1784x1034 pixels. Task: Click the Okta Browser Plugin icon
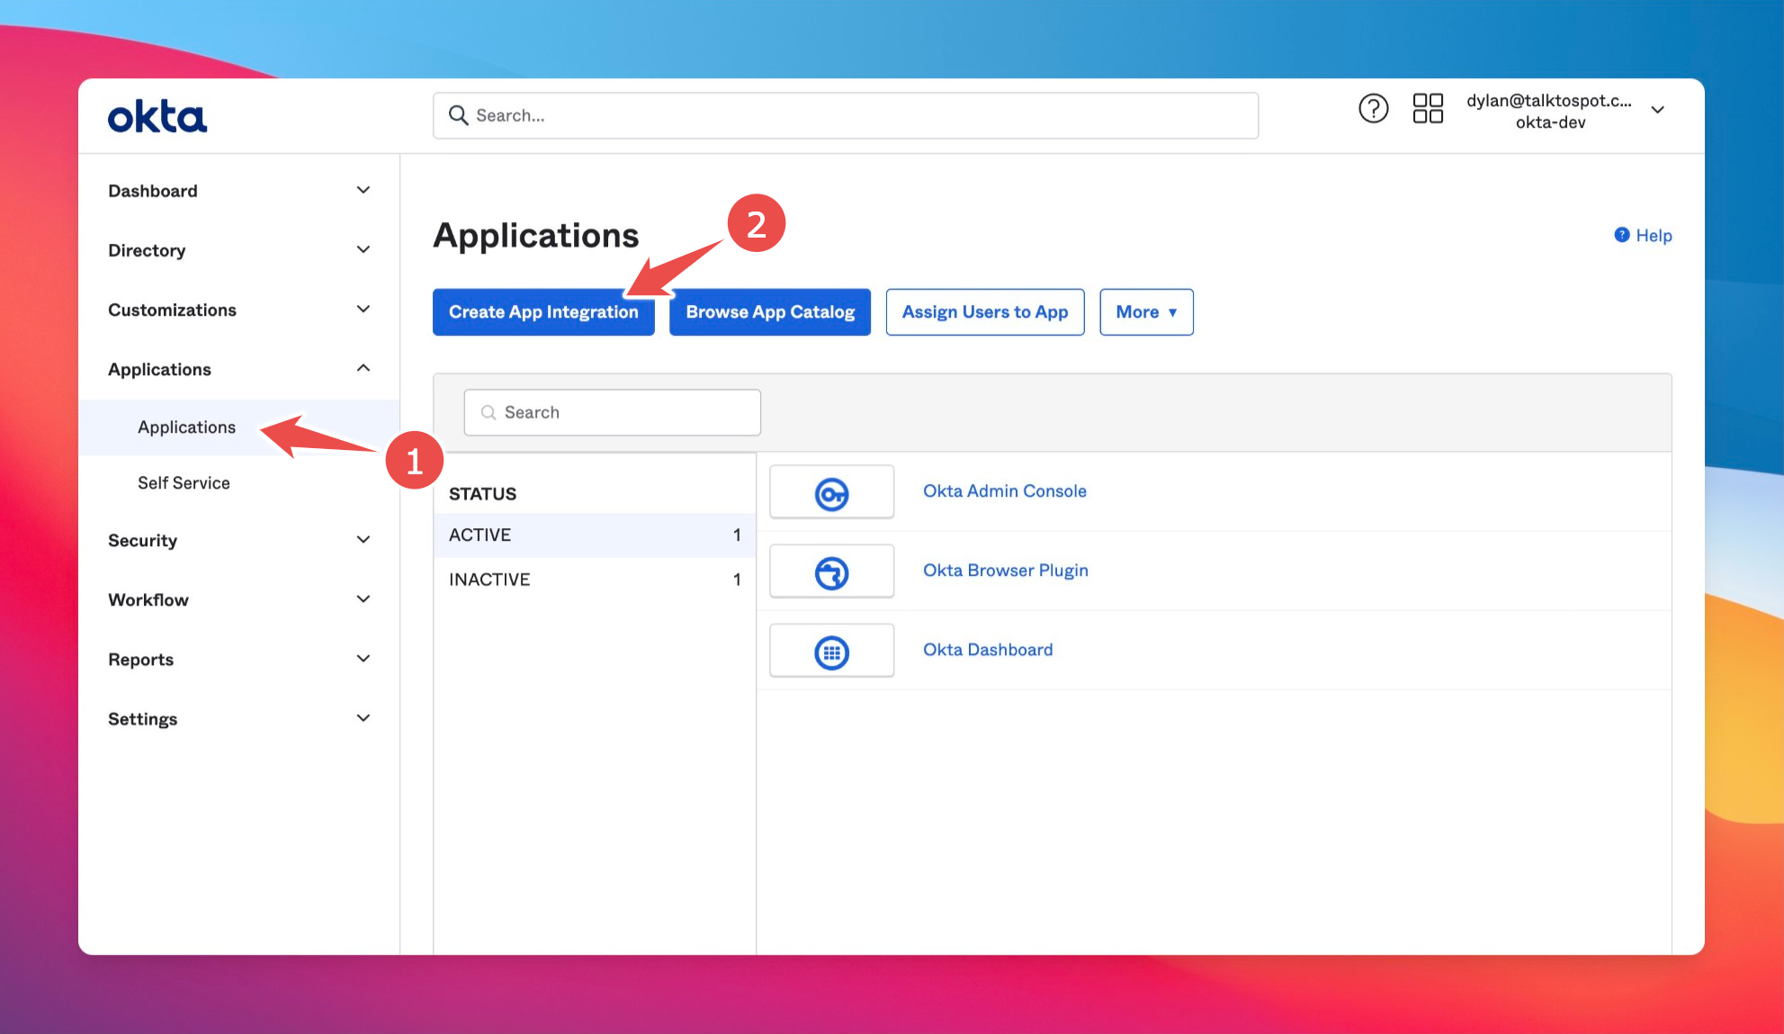coord(831,572)
